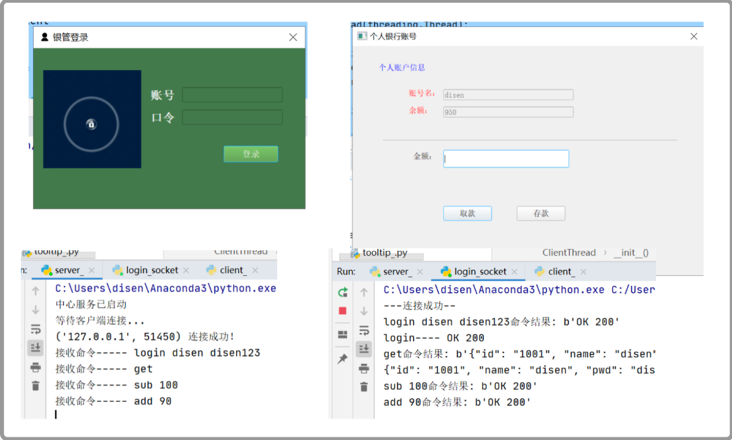Click the print icon in right panel

pyautogui.click(x=364, y=369)
